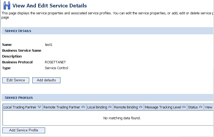
Task: Select the Remote Binding column header
Action: tap(128, 107)
